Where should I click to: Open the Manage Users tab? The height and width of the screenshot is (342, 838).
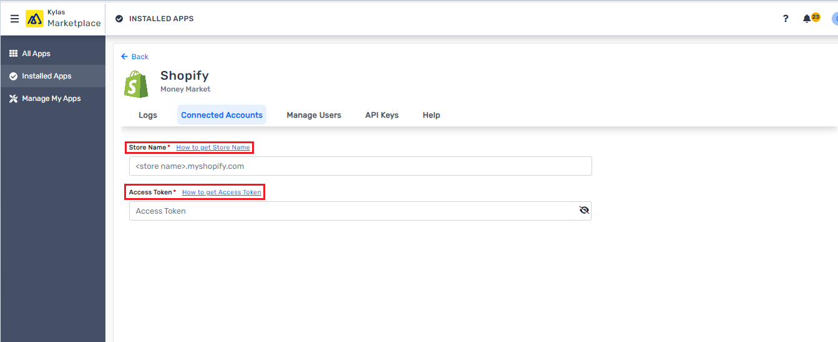(x=314, y=115)
